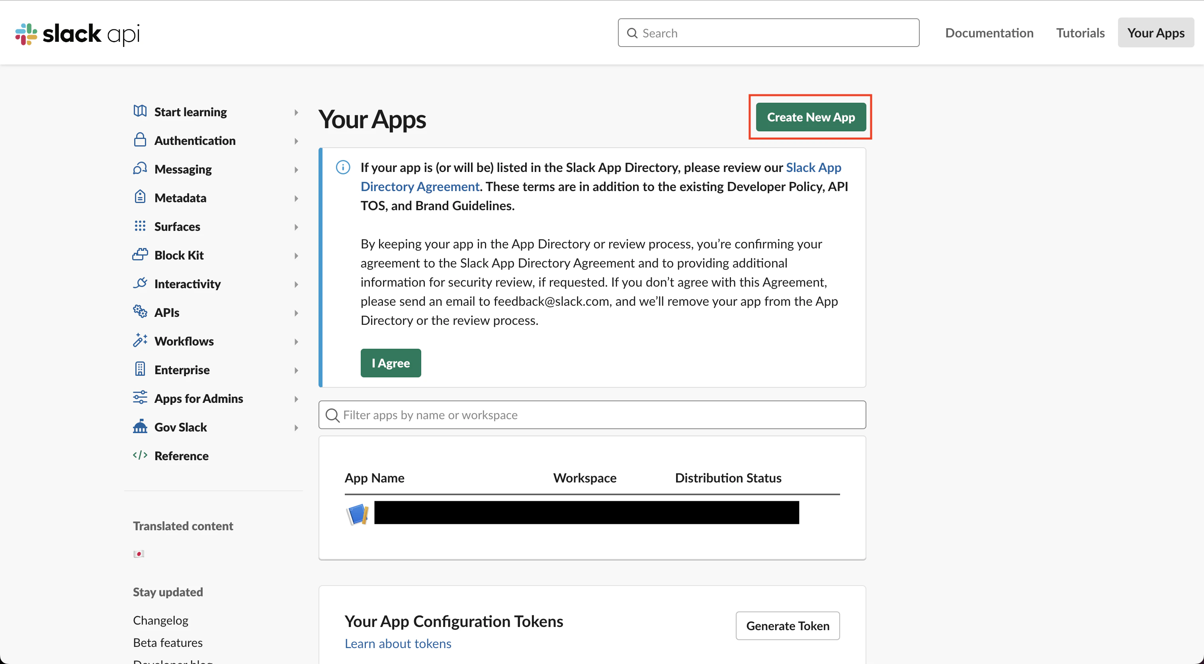This screenshot has height=664, width=1204.
Task: Click the Apps for Admins sliders icon
Action: [140, 397]
